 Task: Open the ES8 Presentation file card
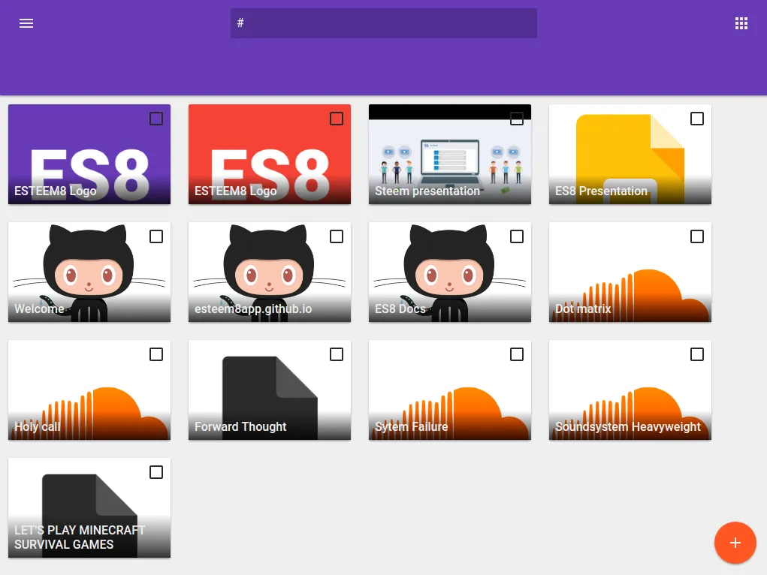tap(630, 154)
